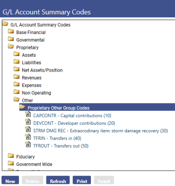The image size is (175, 186).
Task: Click the Revenues folder icon
Action: pos(17,77)
